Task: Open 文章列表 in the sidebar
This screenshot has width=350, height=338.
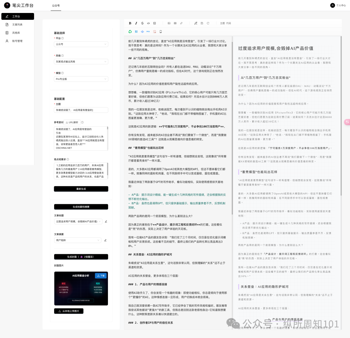Action: (x=17, y=25)
